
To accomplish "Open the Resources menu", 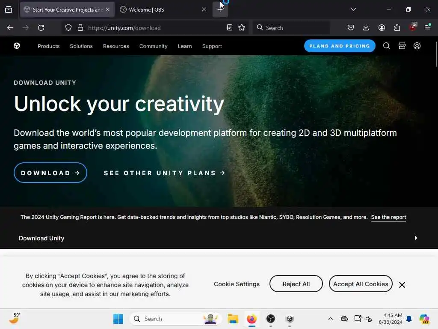I will click(x=116, y=46).
